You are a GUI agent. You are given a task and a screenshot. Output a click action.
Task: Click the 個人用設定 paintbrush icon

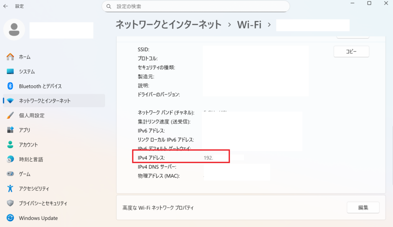point(10,115)
